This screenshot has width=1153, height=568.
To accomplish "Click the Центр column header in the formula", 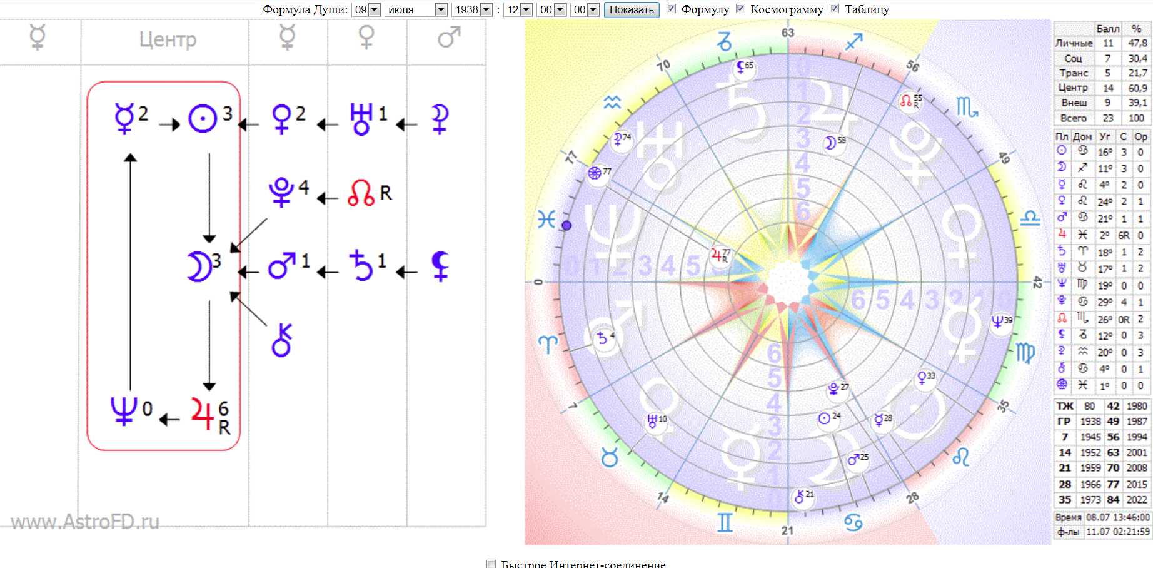I will (168, 39).
